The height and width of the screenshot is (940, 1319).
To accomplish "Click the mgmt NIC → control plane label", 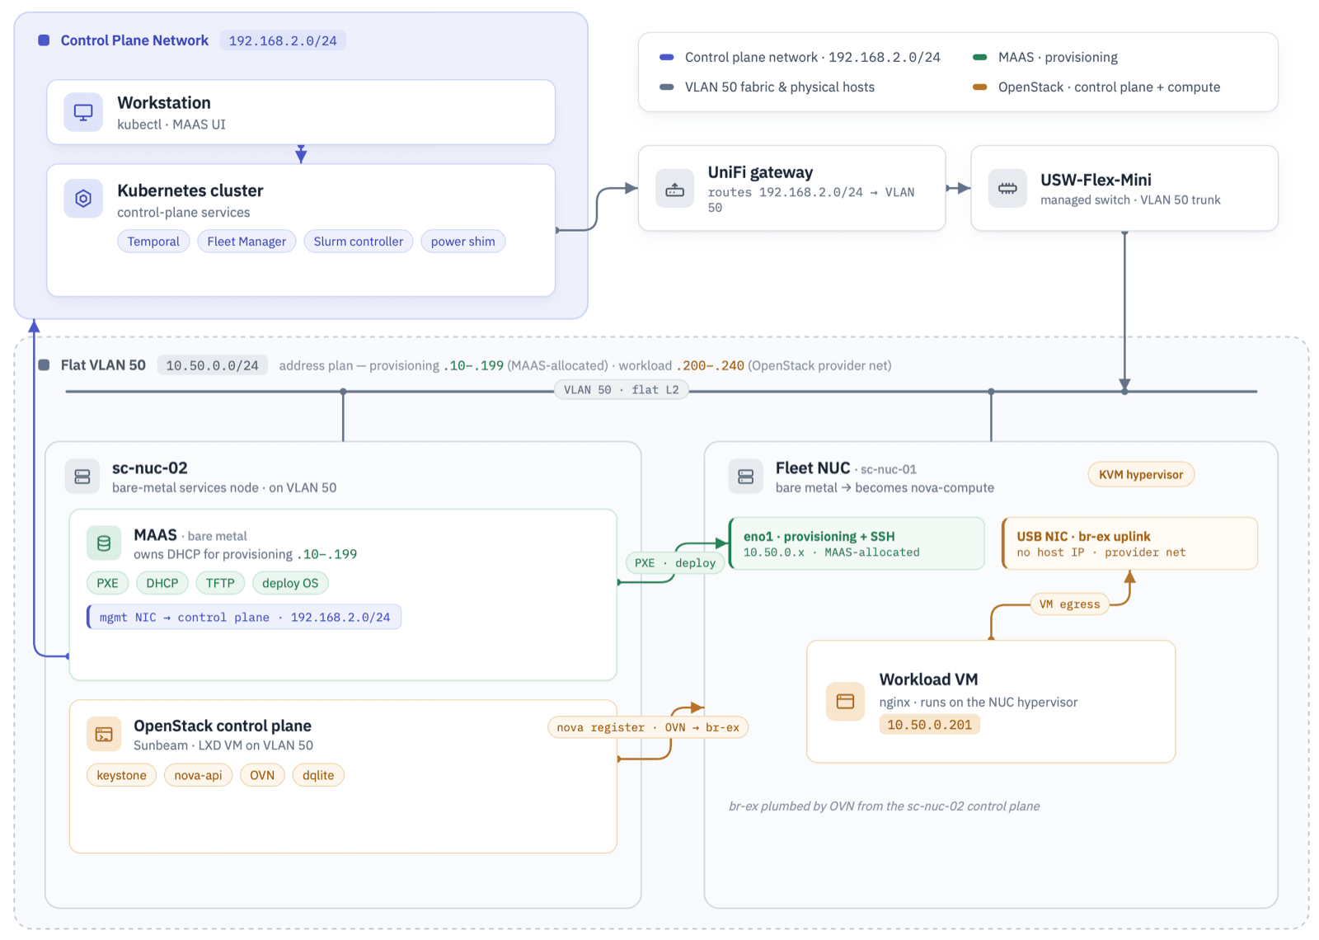I will (245, 618).
